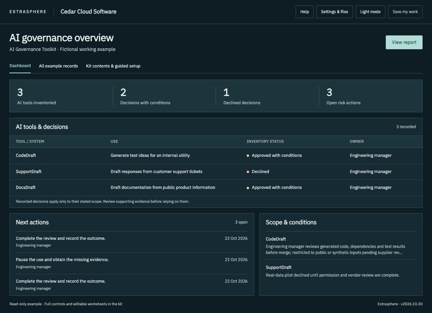Click the Open risk actions stat
Image resolution: width=432 pixels, height=313 pixels.
click(x=371, y=96)
